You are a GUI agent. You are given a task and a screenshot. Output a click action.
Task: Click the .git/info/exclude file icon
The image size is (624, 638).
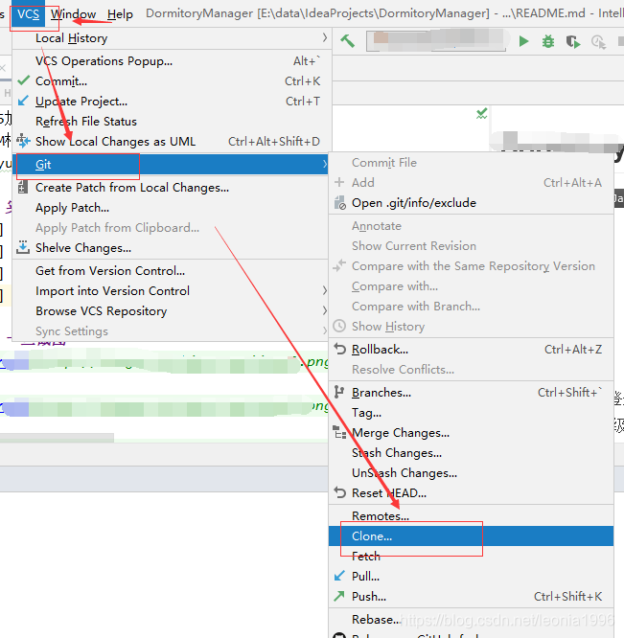340,203
